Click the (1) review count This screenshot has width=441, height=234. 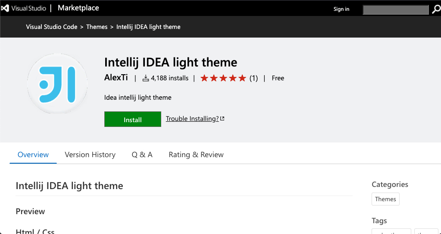(253, 78)
